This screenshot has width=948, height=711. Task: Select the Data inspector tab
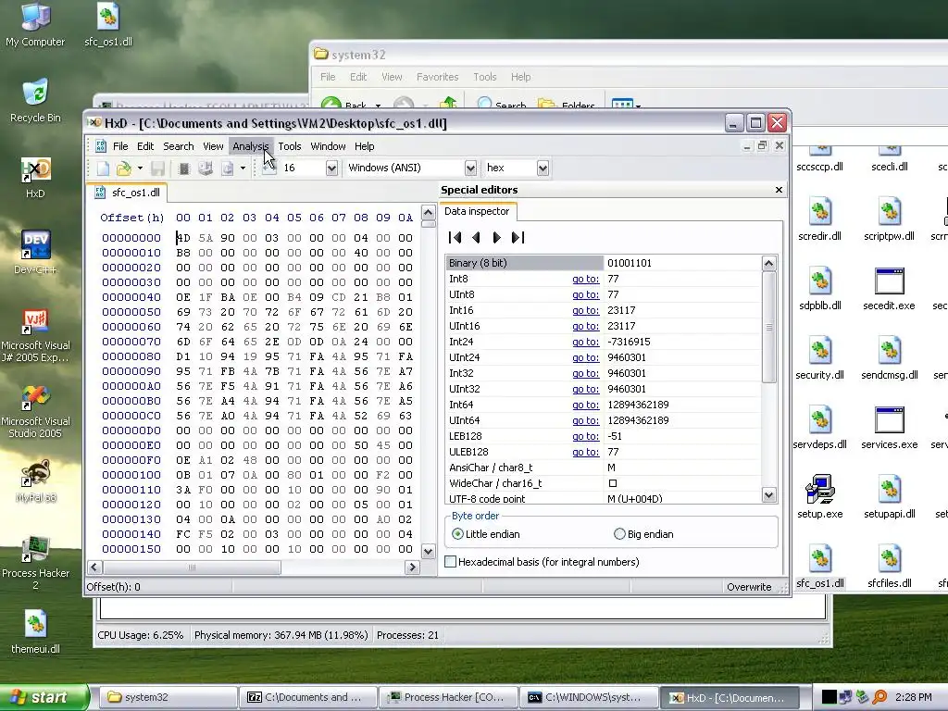(x=477, y=211)
